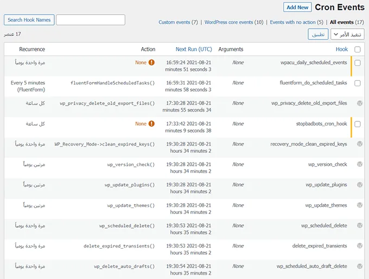The image size is (369, 279).
Task: Click the fluentform_do_scheduled_tasks hook name
Action: coord(313,83)
